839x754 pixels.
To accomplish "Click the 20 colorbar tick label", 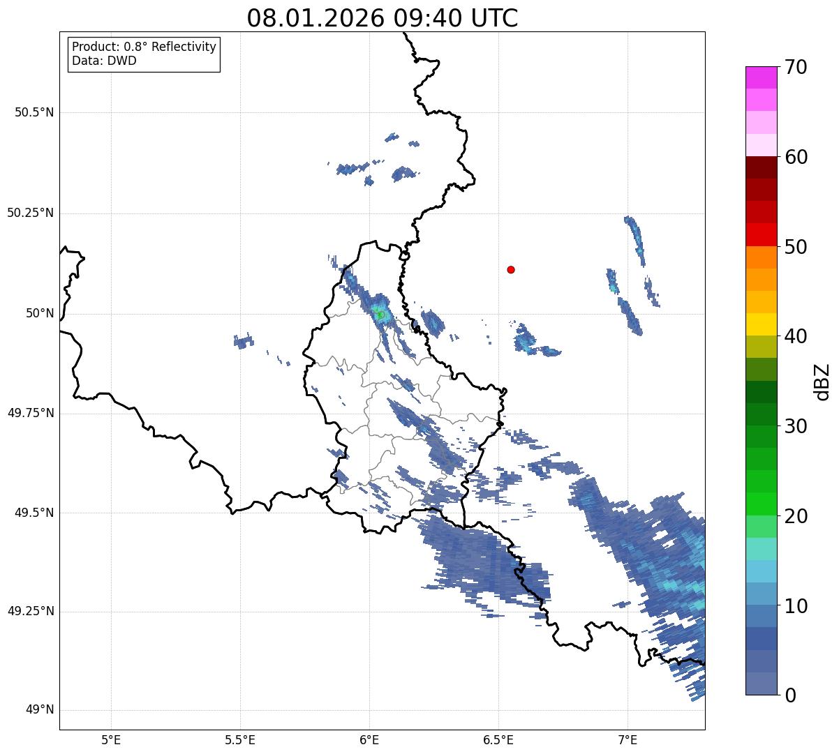I will coord(796,516).
